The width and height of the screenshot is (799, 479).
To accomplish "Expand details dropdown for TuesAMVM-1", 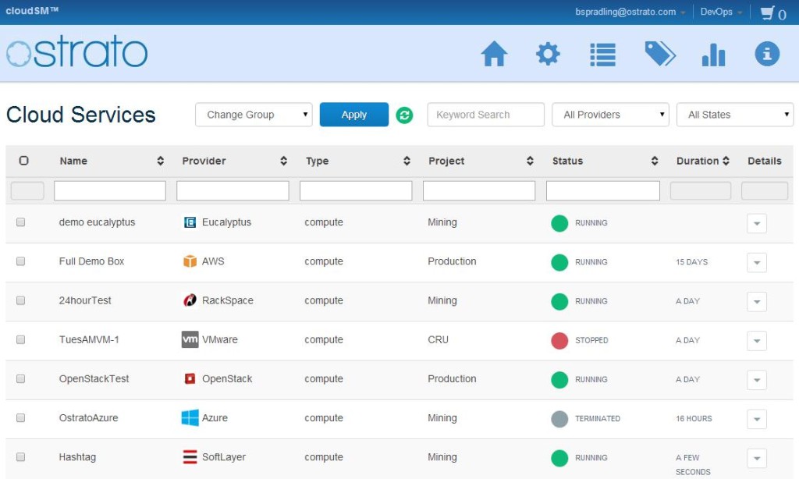I will tap(757, 340).
